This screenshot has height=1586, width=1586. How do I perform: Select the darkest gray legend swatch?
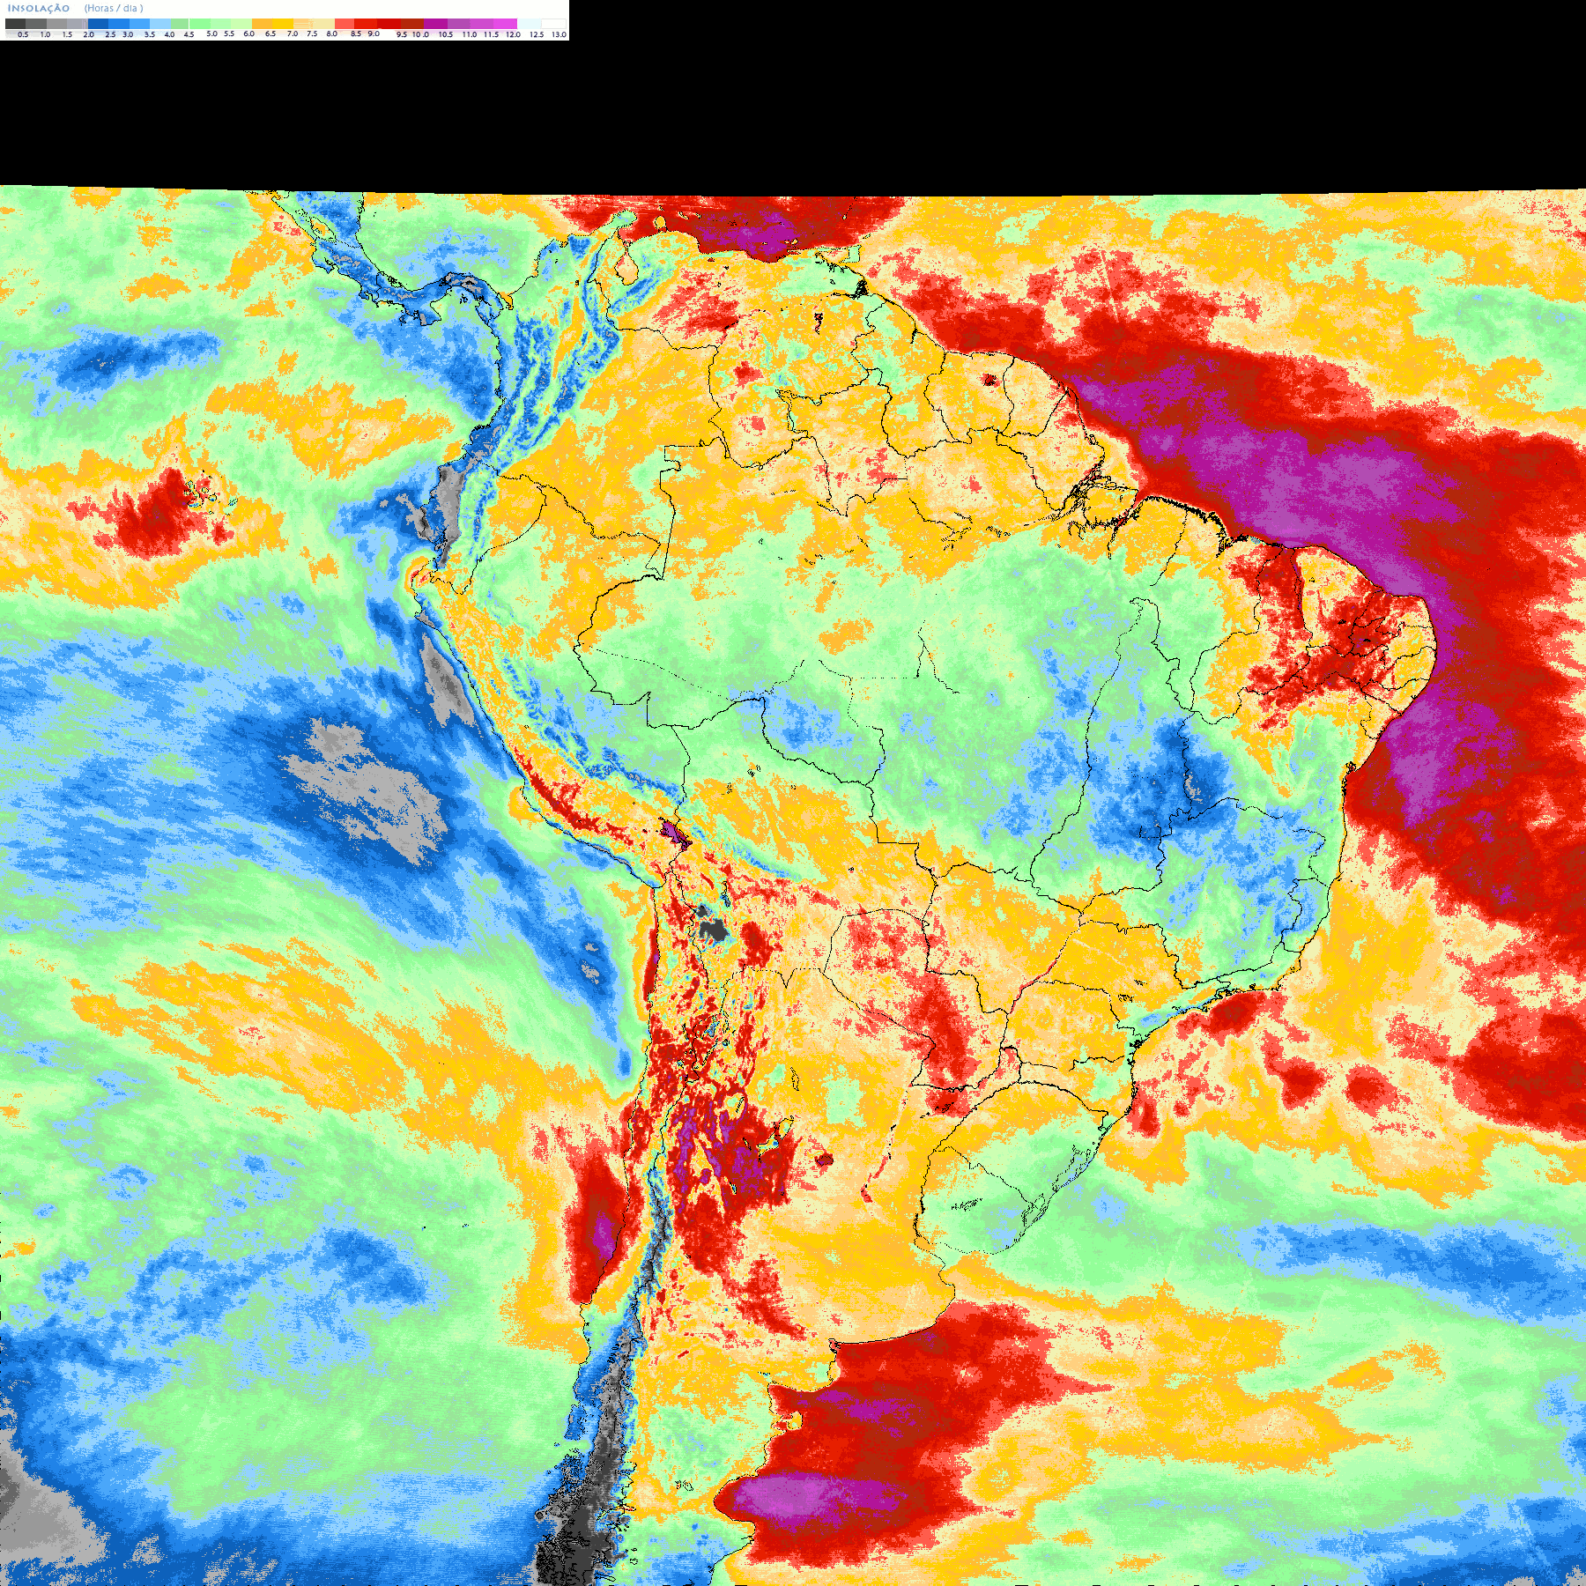[15, 24]
